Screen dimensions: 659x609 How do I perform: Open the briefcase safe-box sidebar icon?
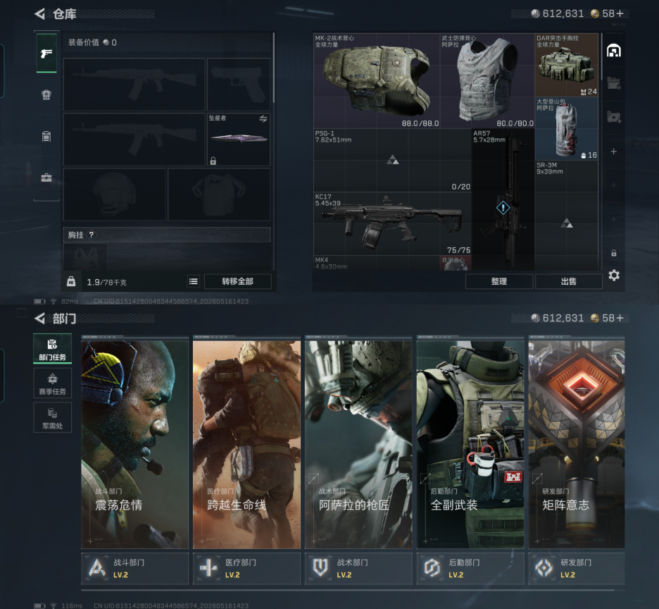[46, 178]
